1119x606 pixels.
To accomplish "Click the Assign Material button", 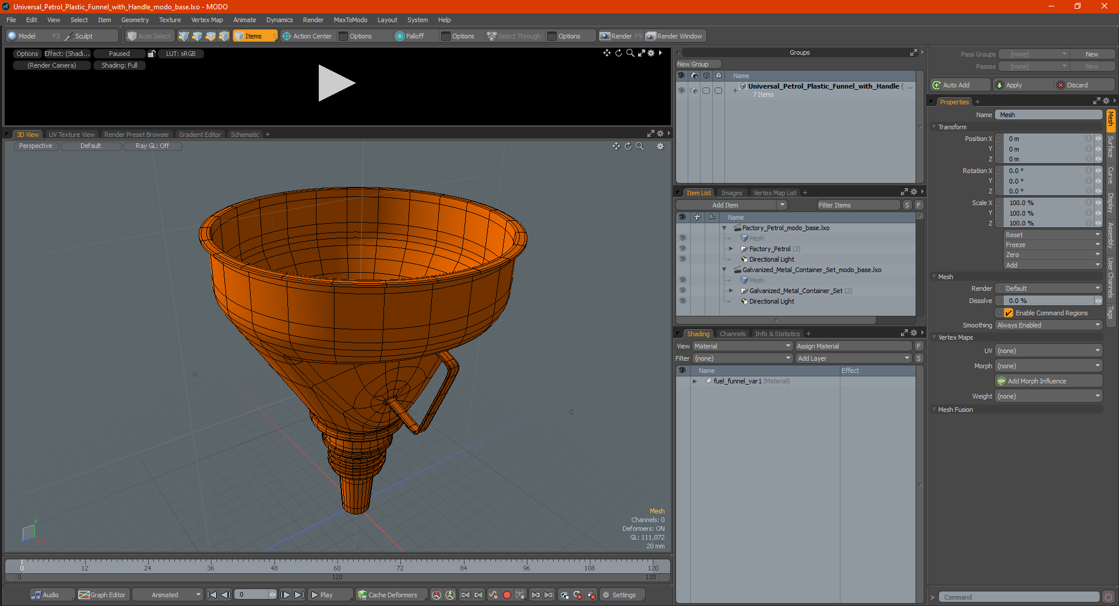I will [853, 346].
